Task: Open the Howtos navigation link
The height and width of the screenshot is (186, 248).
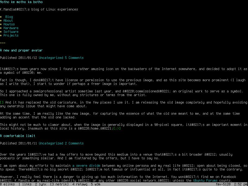Action: [9, 24]
